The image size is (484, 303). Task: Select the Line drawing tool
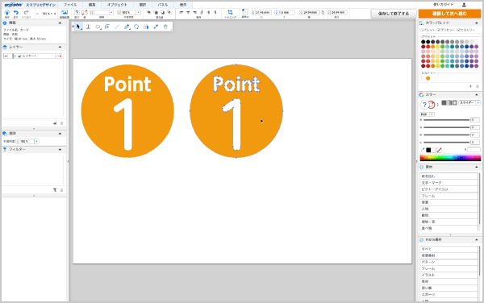click(x=117, y=27)
